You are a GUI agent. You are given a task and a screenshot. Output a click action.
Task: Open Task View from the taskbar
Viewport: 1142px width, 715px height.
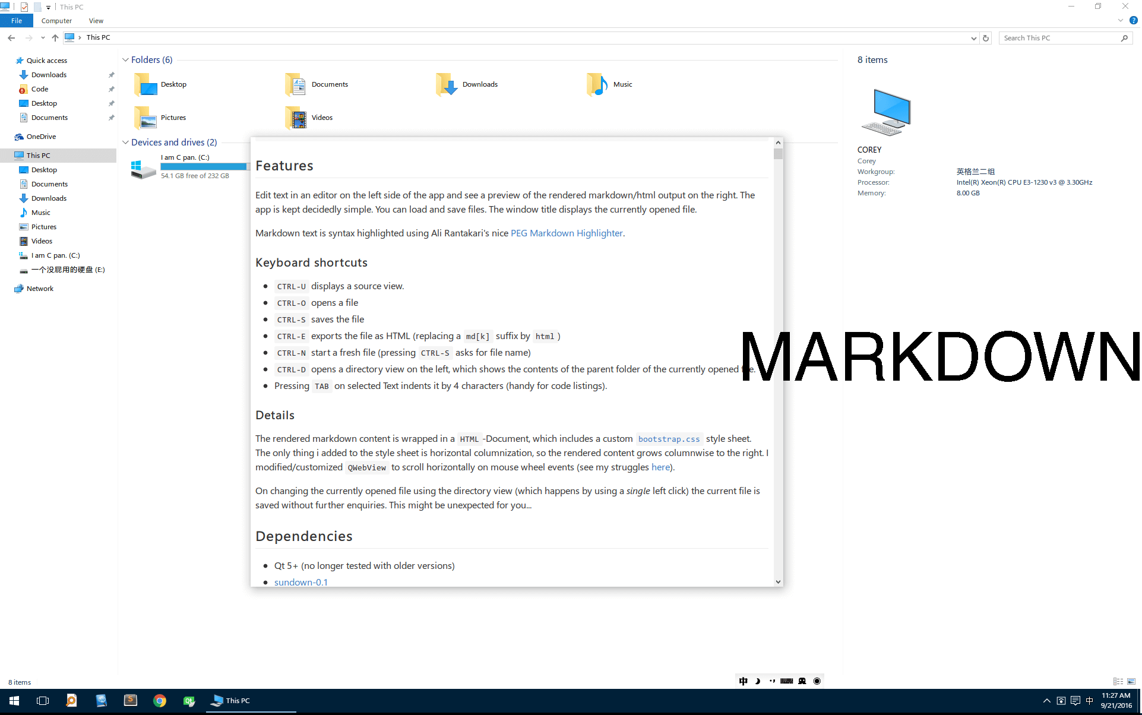pos(43,701)
